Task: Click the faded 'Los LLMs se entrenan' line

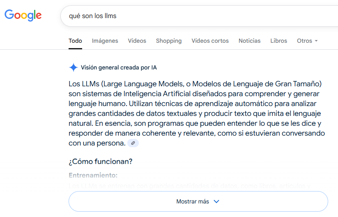Action: click(x=189, y=186)
